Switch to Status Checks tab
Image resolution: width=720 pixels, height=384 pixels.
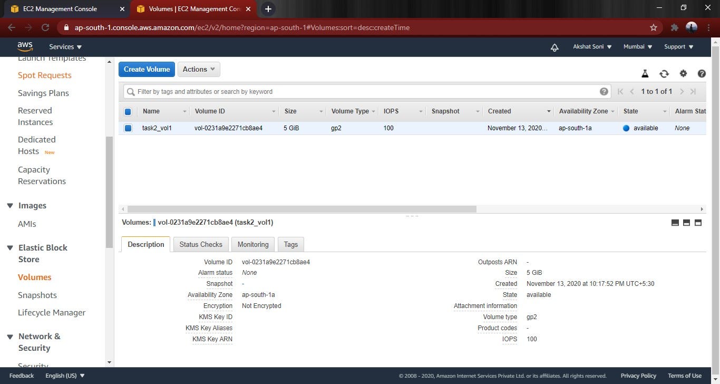[x=201, y=244]
